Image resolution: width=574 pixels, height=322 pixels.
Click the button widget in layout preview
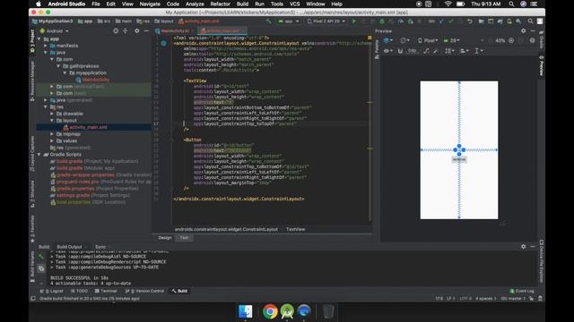pyautogui.click(x=459, y=159)
